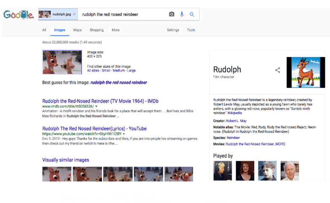Open the red-haired woman Played by photo

pyautogui.click(x=245, y=170)
